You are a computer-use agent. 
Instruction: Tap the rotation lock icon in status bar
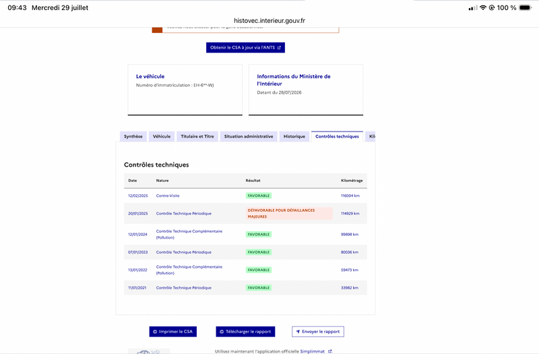pyautogui.click(x=492, y=7)
